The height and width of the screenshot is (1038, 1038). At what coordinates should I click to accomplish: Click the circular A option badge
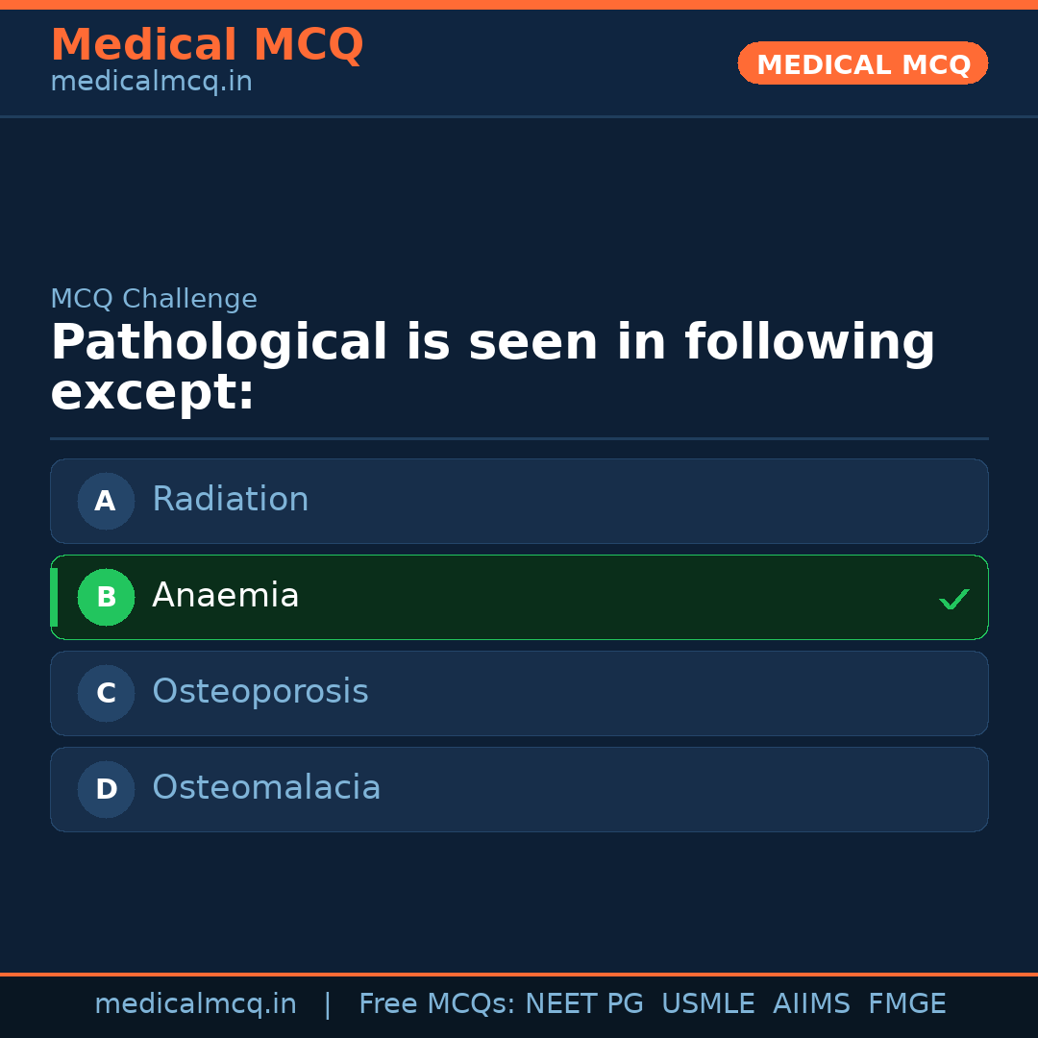tap(106, 501)
